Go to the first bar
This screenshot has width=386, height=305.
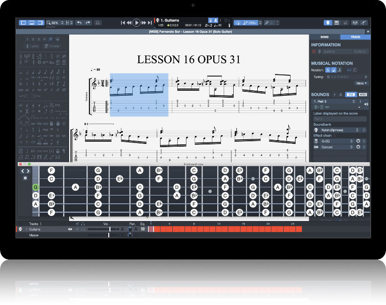(123, 23)
